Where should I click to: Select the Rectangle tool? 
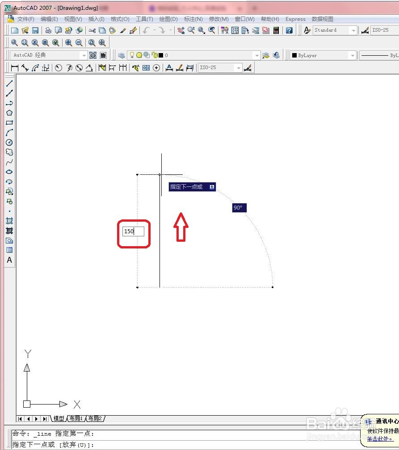[9, 123]
